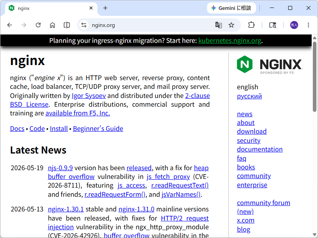This screenshot has width=318, height=238.
Task: Open the nginx-1.31.0 link
Action: [x=136, y=209]
